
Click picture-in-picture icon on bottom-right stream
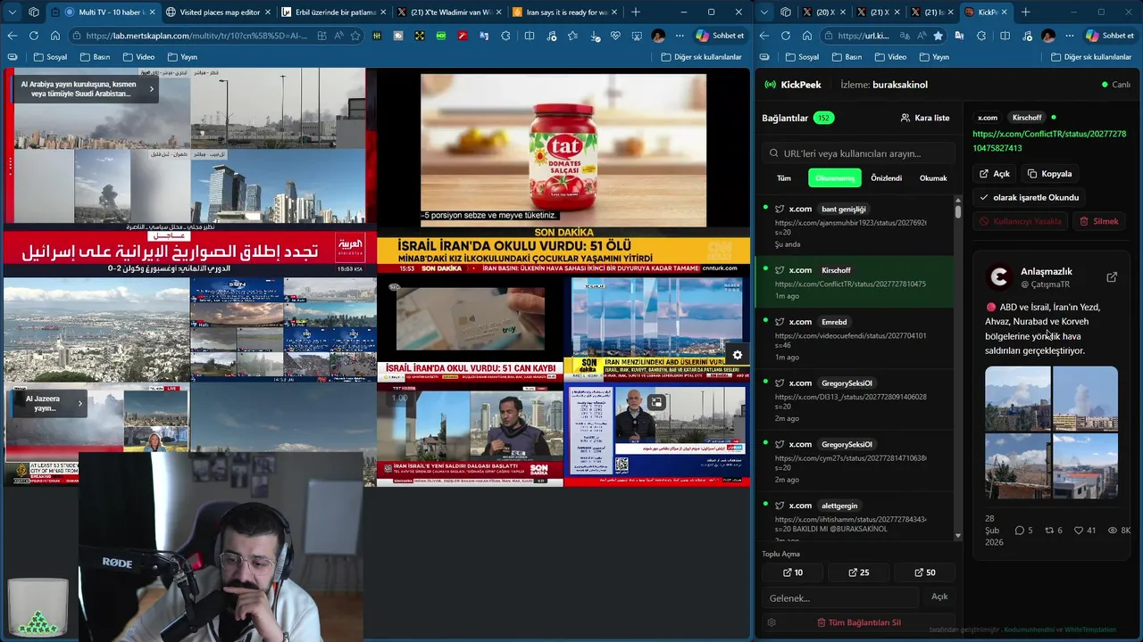pos(656,403)
